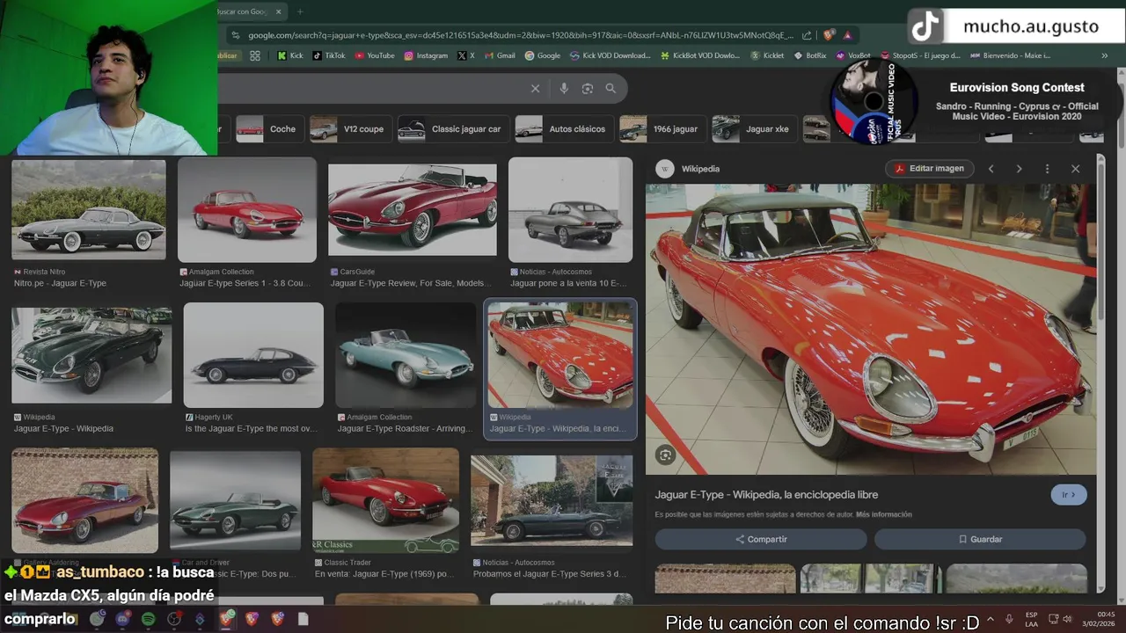The width and height of the screenshot is (1126, 633).
Task: Click the preview panel's vertical scrollbar
Action: pos(1100,244)
